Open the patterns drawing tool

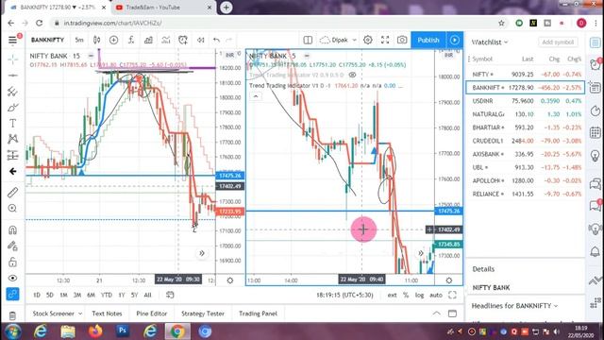(x=12, y=139)
